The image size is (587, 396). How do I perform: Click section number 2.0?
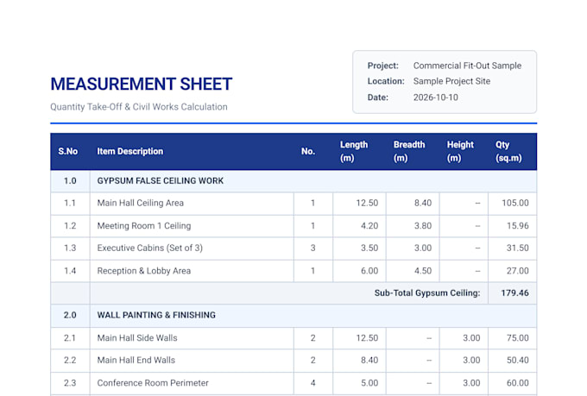70,315
